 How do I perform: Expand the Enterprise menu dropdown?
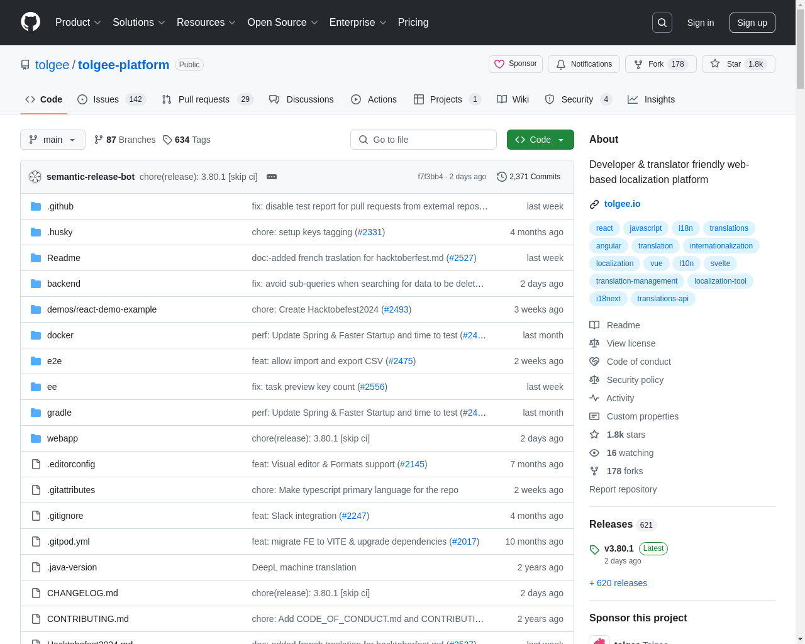(358, 23)
